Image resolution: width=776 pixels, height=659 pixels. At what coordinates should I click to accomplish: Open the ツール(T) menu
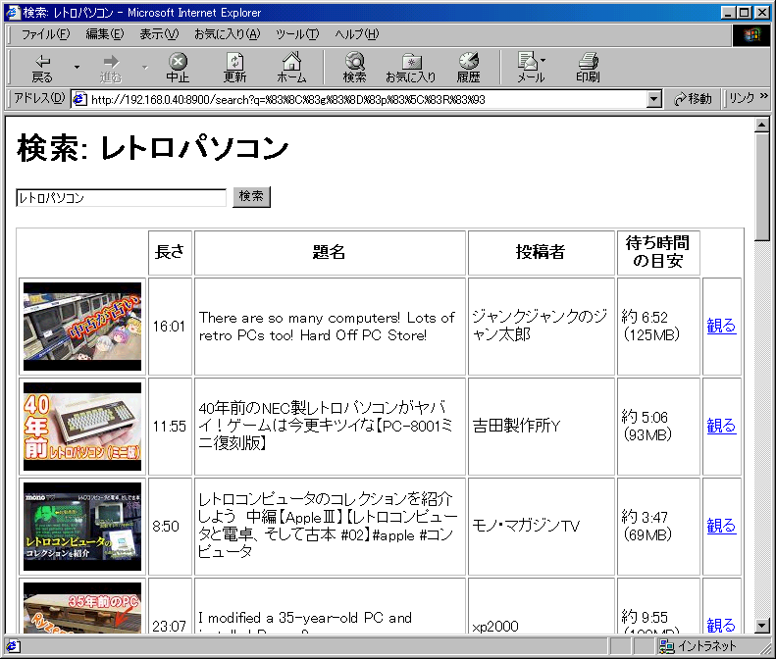coord(297,34)
